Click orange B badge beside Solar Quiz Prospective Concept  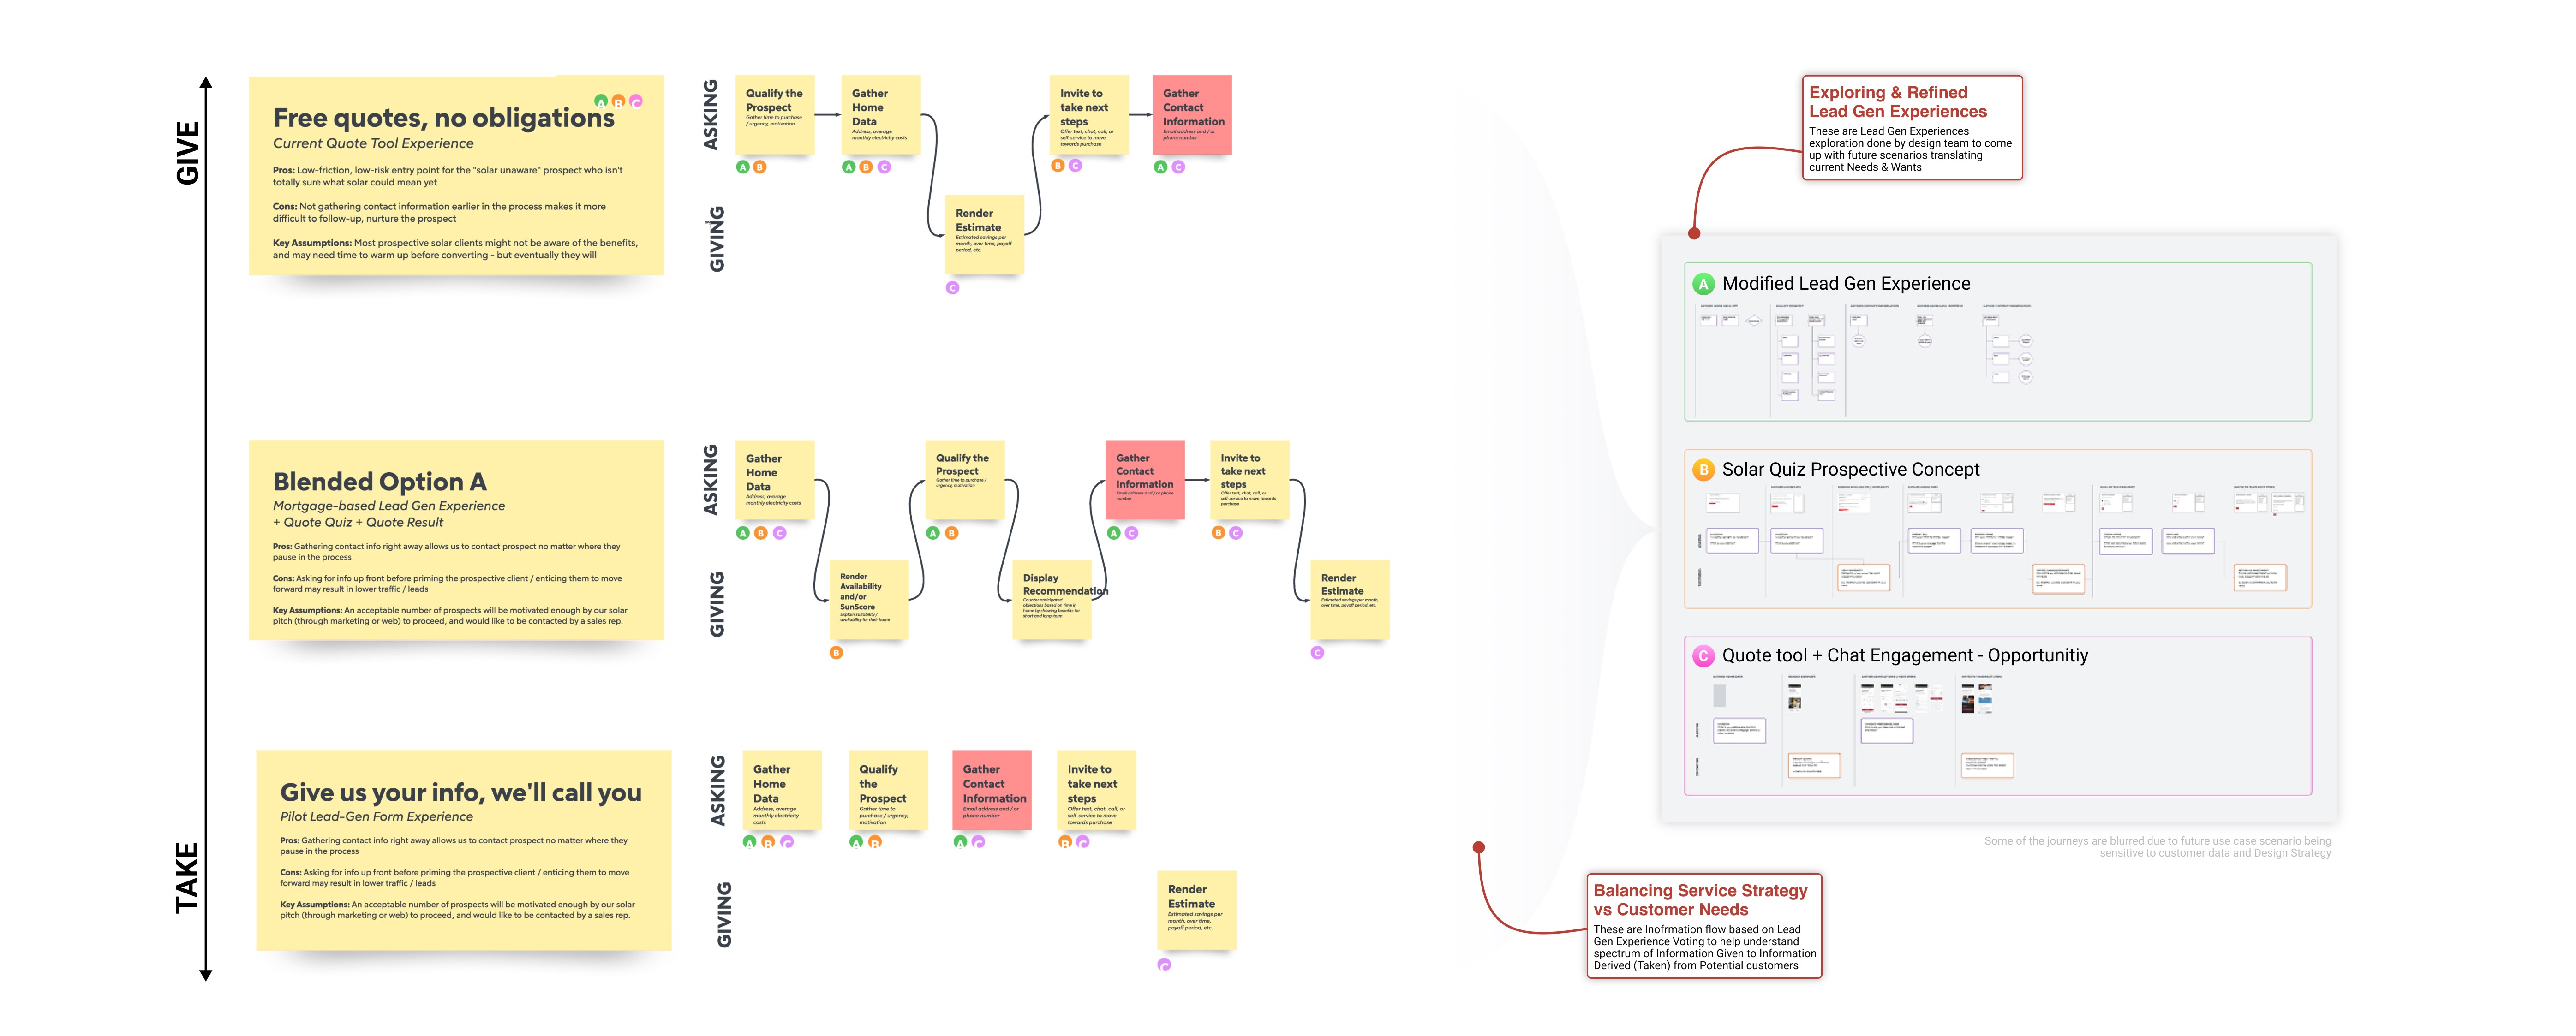coord(1703,470)
